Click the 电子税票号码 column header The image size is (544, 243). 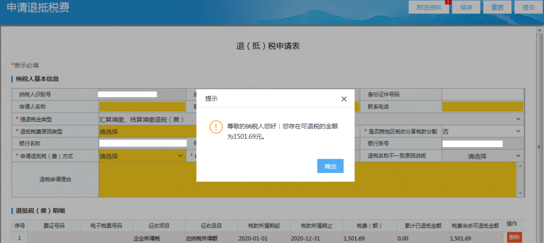[x=106, y=226]
